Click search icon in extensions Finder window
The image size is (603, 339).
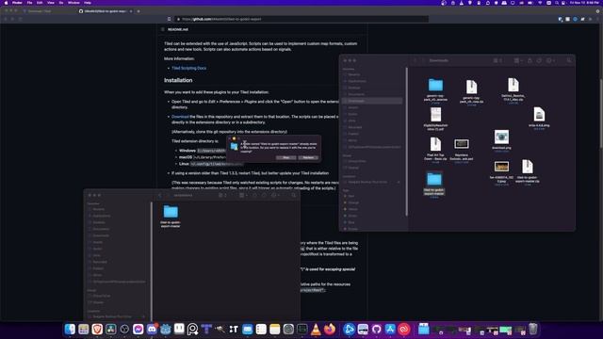(x=294, y=195)
